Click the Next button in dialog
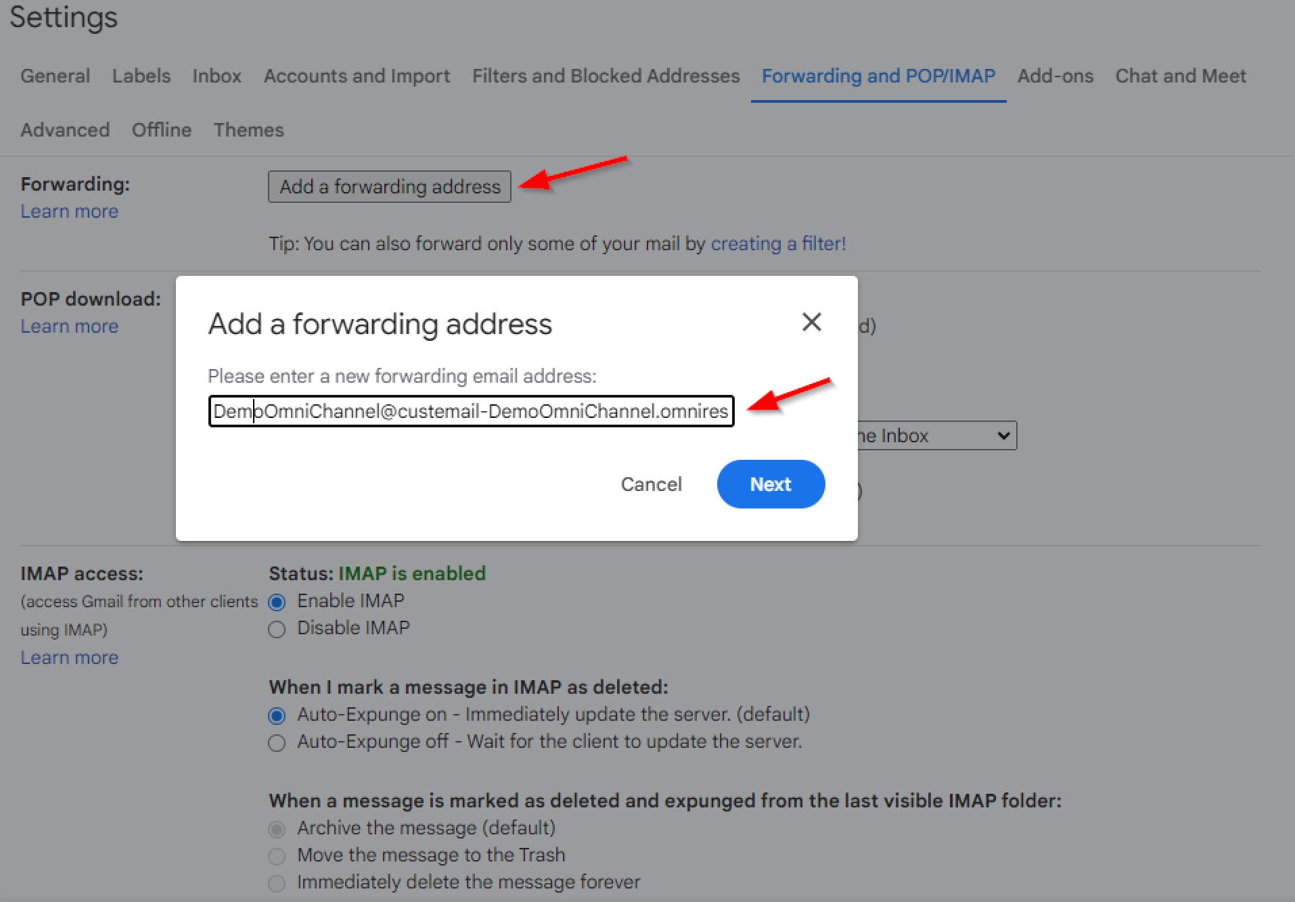The width and height of the screenshot is (1295, 902). [771, 484]
